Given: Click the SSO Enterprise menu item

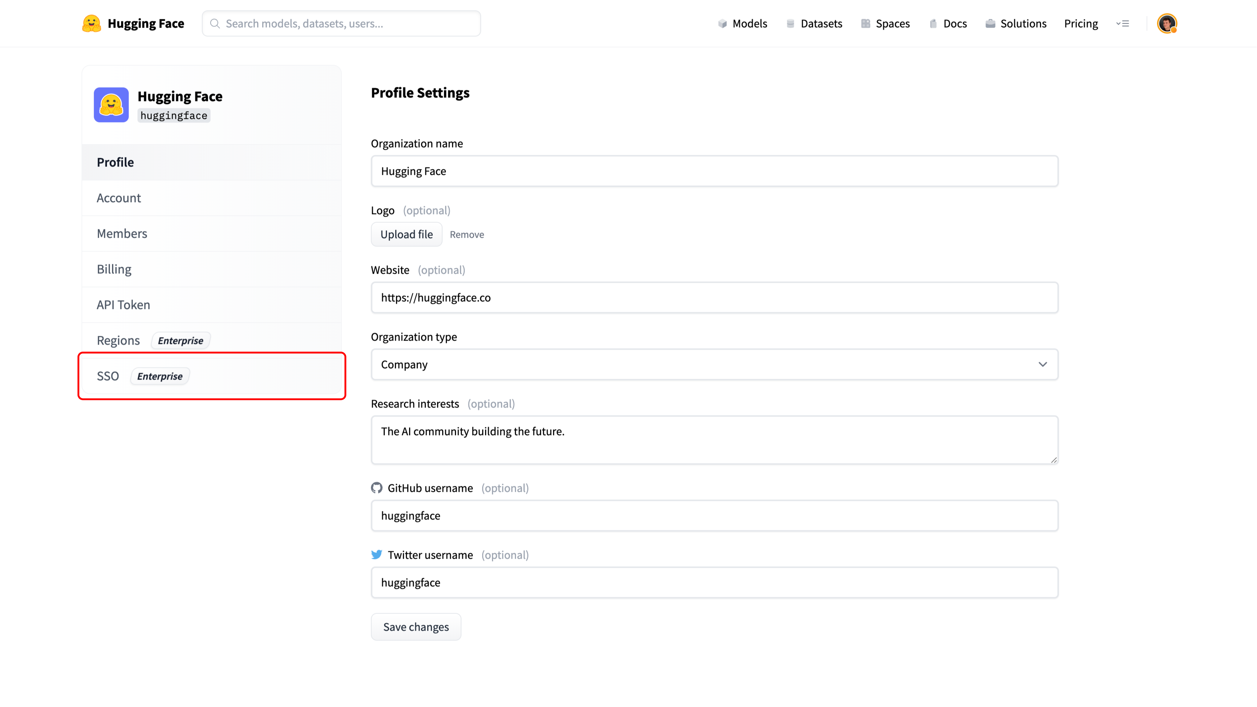Looking at the screenshot, I should pyautogui.click(x=212, y=375).
